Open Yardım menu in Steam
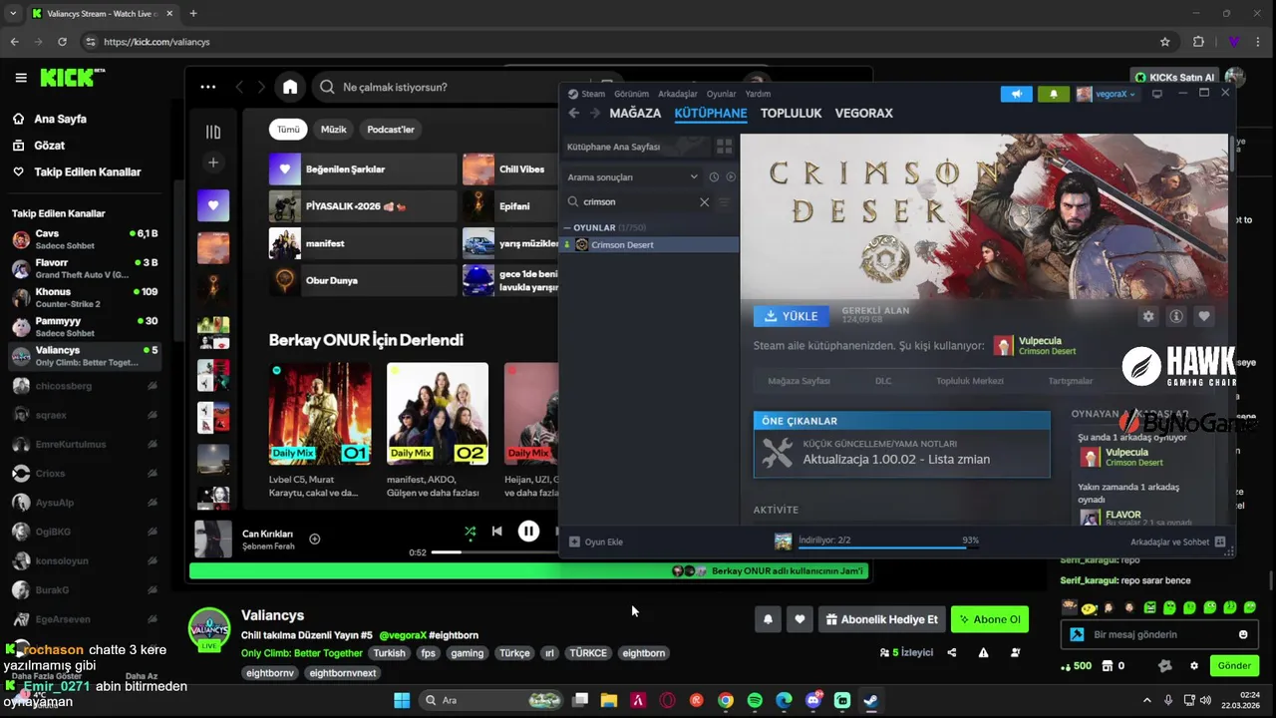This screenshot has height=718, width=1276. pos(759,94)
